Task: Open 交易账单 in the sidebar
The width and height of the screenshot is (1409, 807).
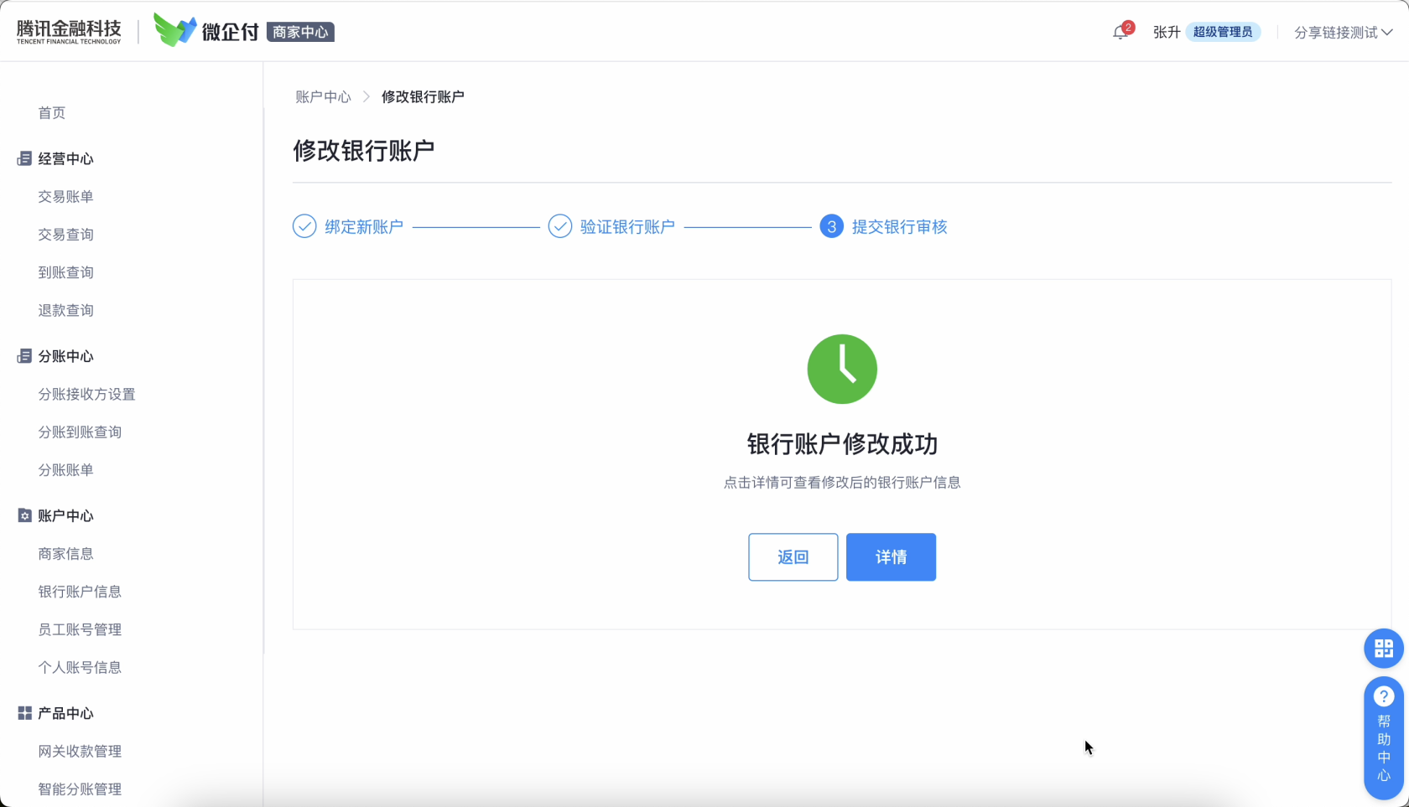Action: 65,196
